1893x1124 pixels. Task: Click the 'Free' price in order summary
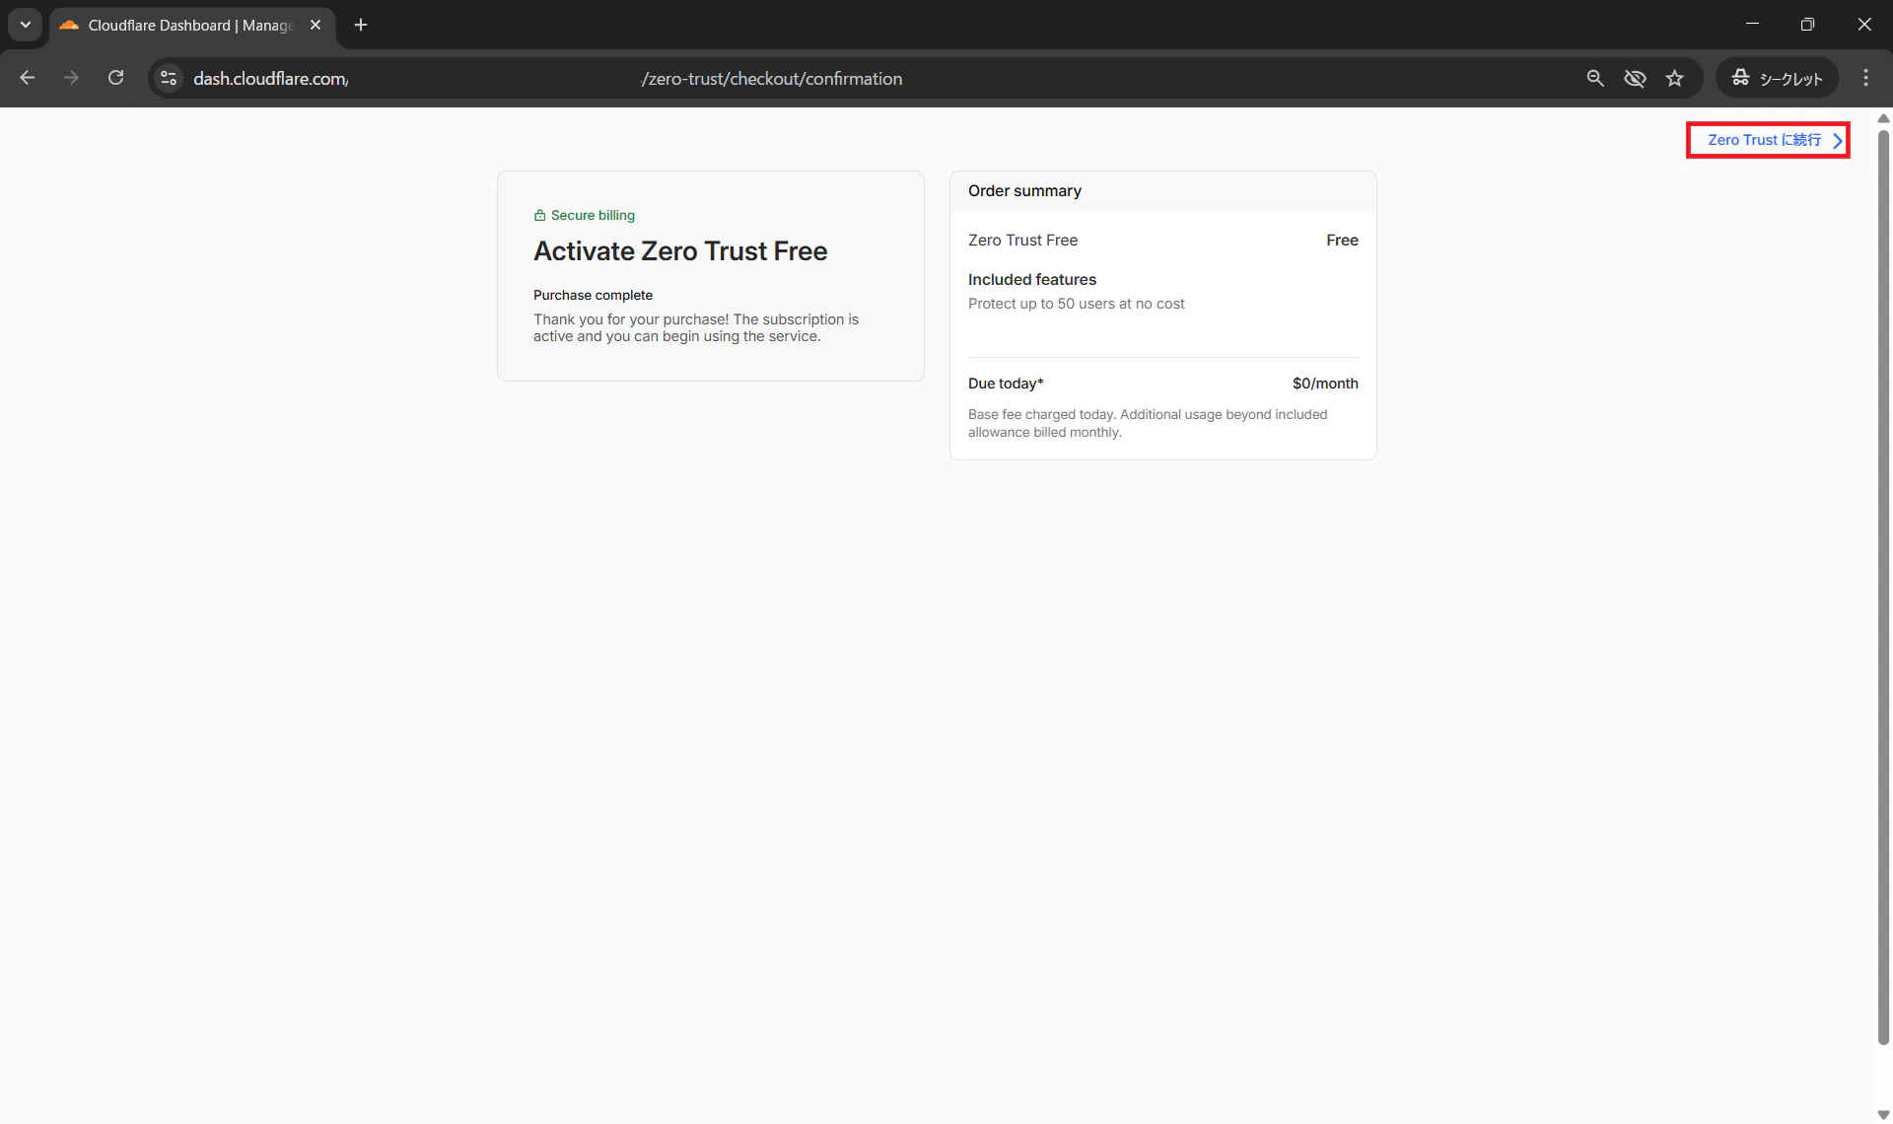tap(1342, 240)
